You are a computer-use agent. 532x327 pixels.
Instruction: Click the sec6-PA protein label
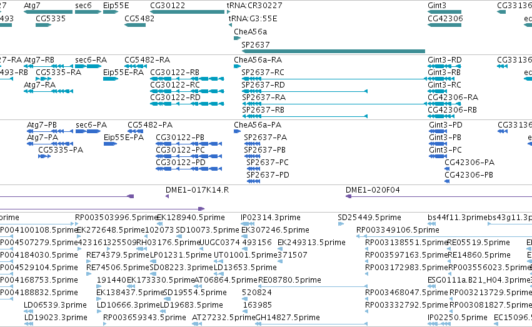[91, 125]
